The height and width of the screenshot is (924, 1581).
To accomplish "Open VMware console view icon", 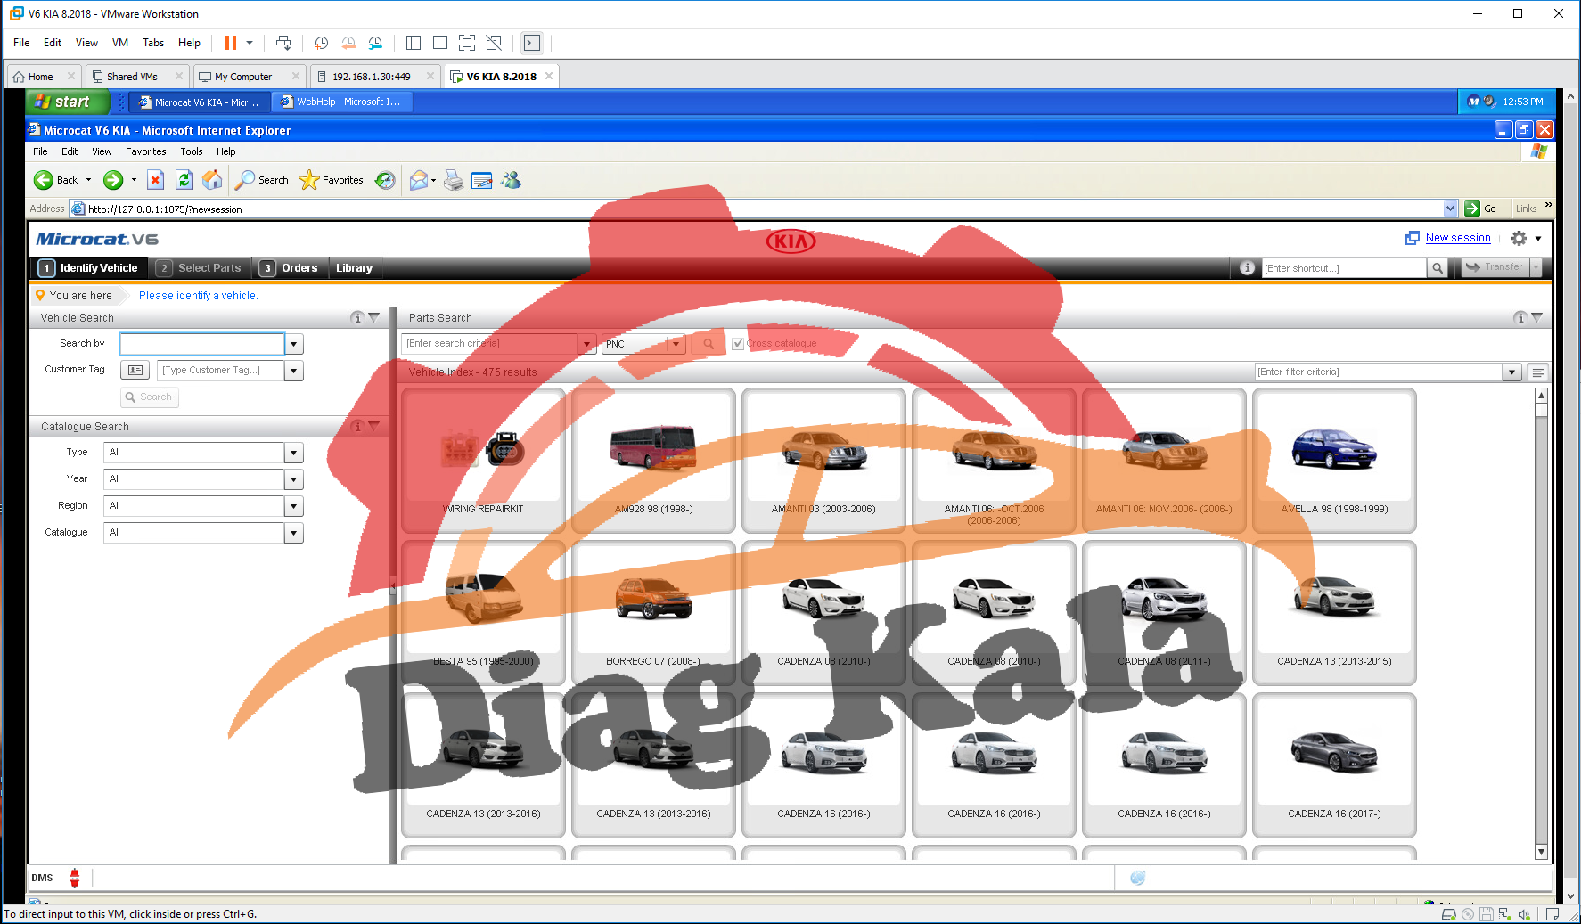I will (532, 43).
